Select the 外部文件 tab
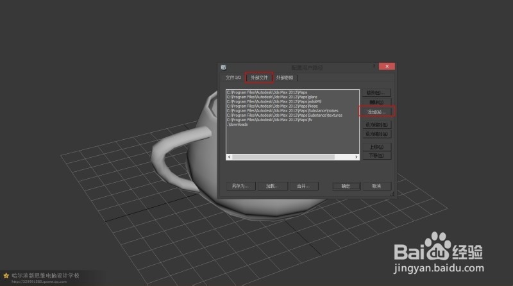 pos(259,78)
